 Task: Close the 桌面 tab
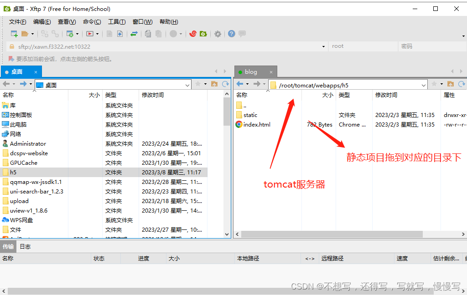click(36, 72)
